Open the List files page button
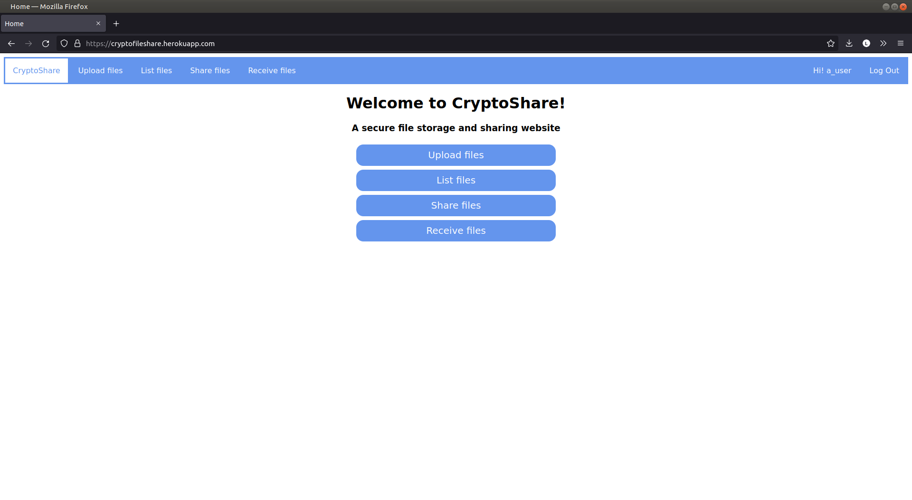Image resolution: width=912 pixels, height=500 pixels. click(456, 180)
